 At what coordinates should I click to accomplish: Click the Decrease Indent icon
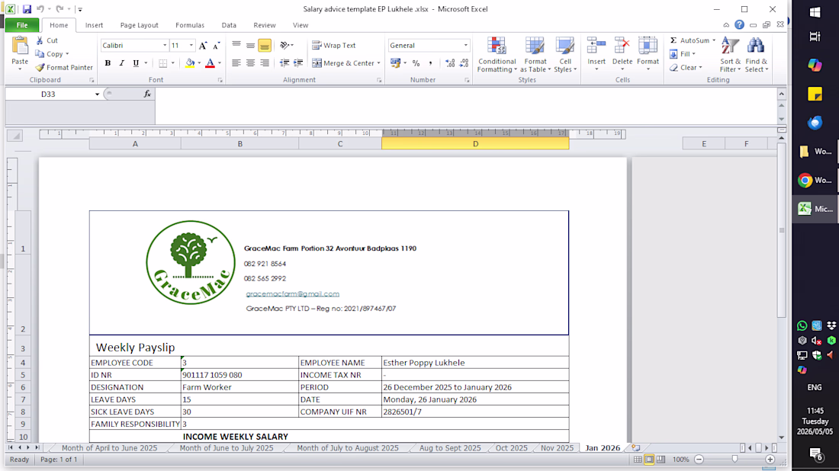[284, 63]
